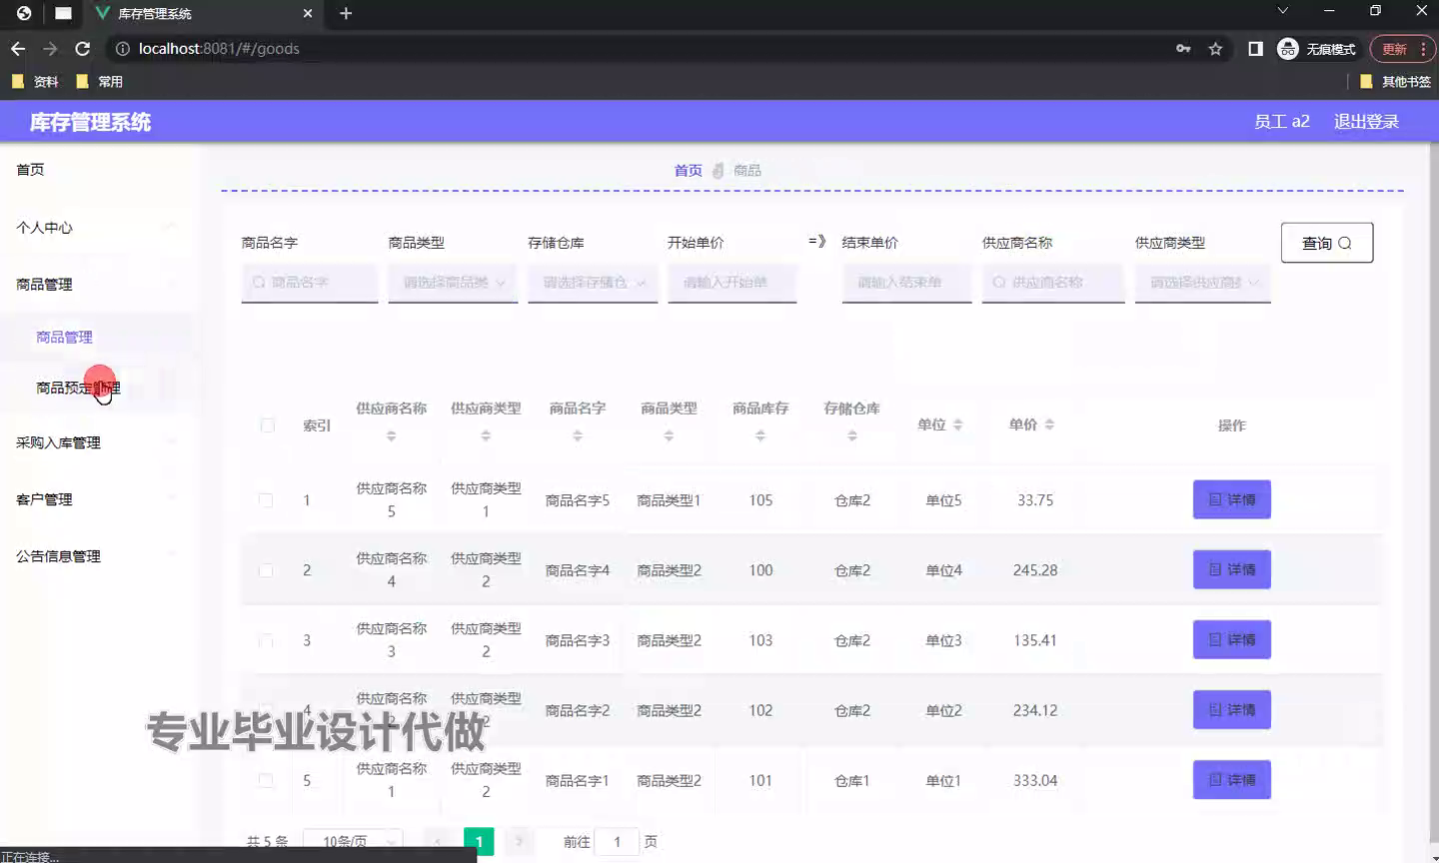Sort by 商品类型 column arrows

click(669, 435)
